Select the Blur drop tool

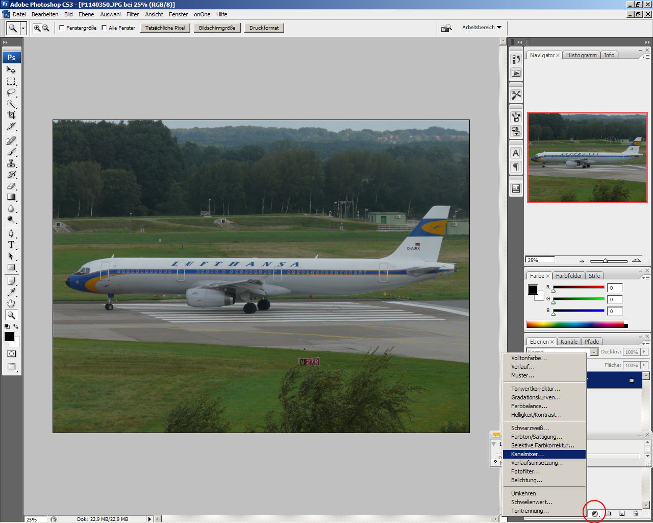tap(11, 208)
